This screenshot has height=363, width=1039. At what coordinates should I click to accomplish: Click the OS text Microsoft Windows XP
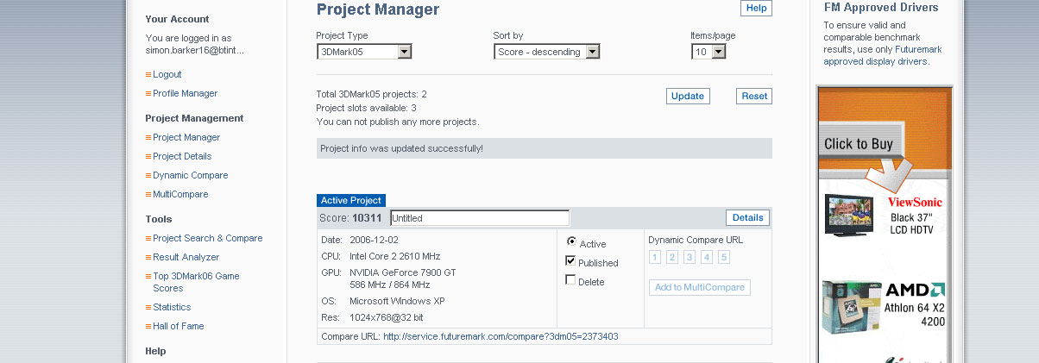[397, 301]
